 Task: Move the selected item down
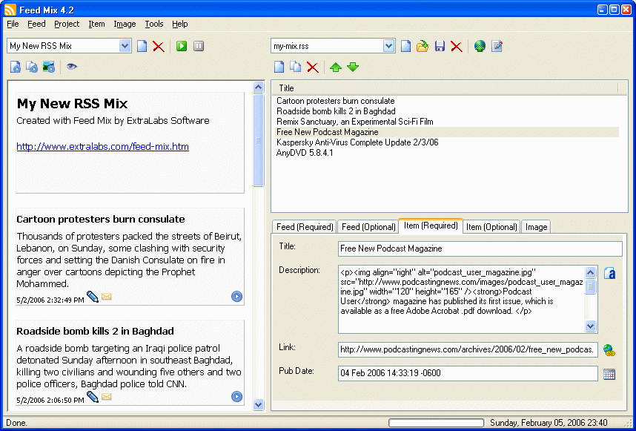(353, 67)
